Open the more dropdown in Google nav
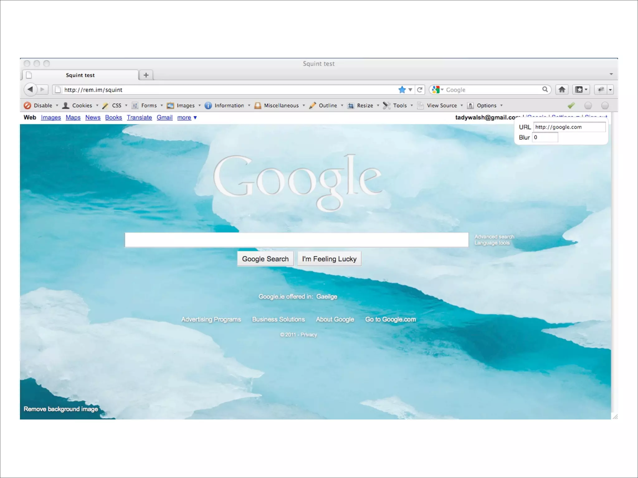The width and height of the screenshot is (638, 478). point(187,118)
